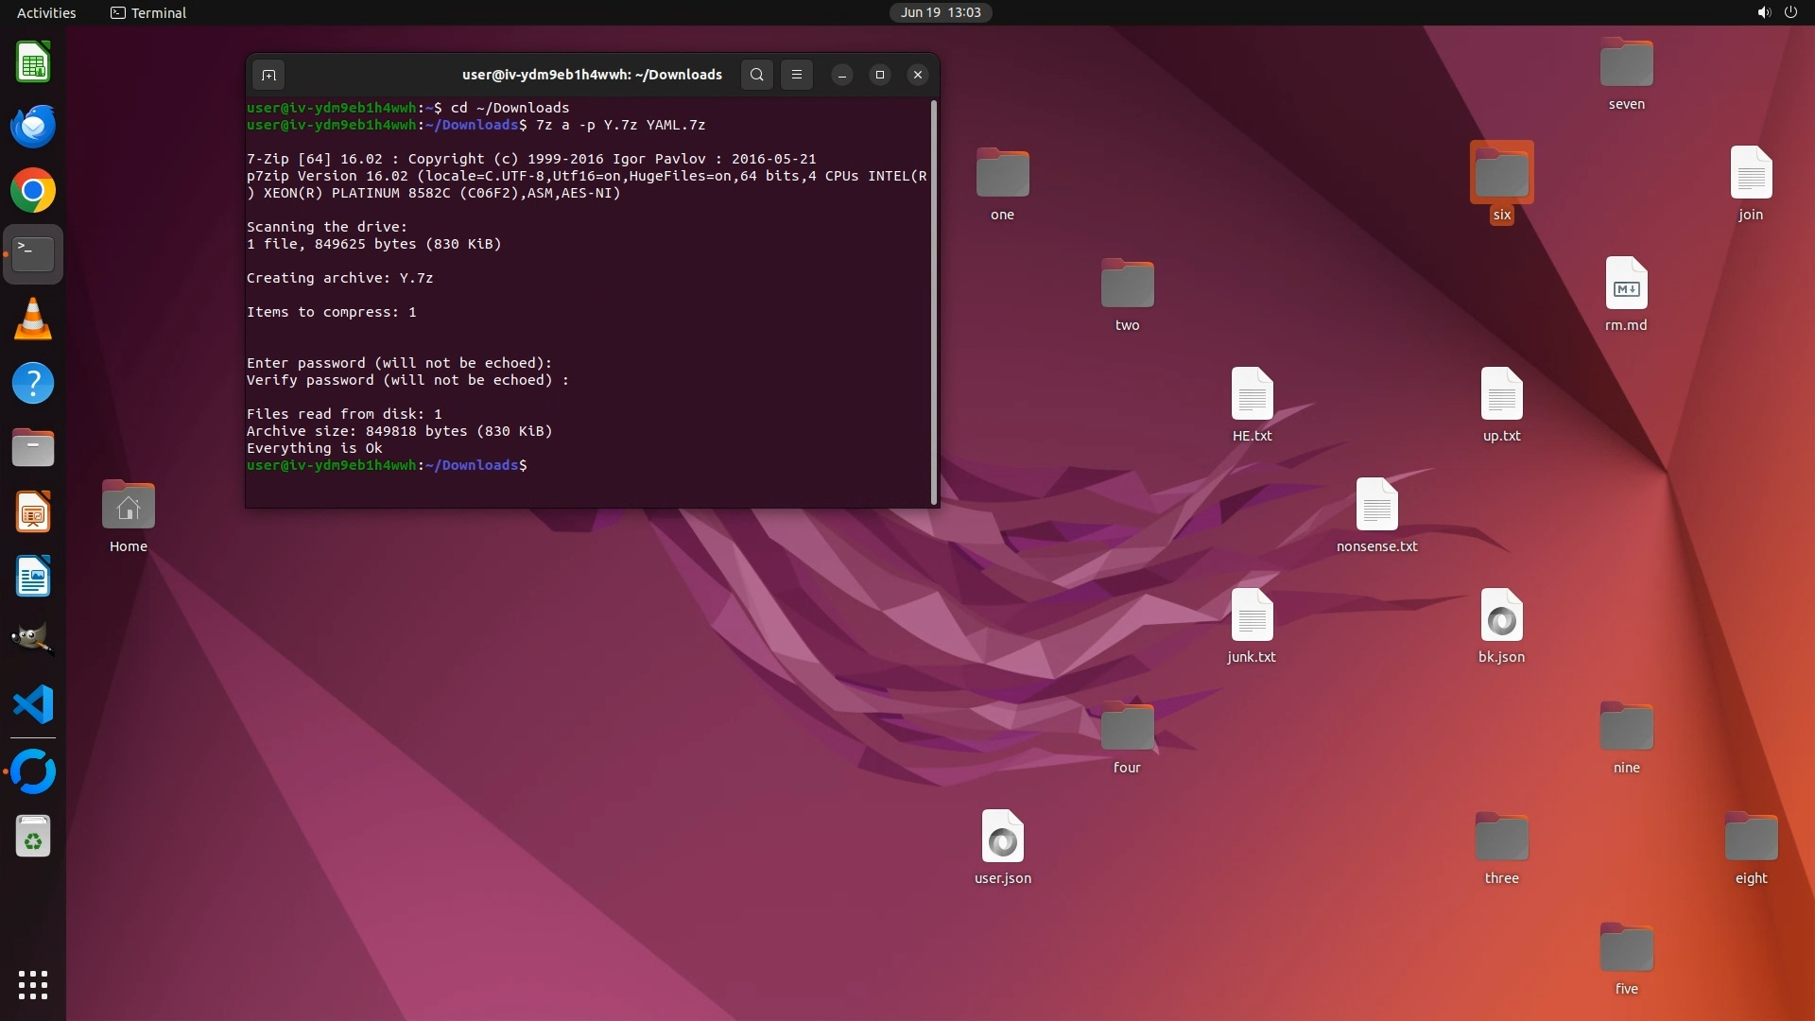Image resolution: width=1815 pixels, height=1021 pixels.
Task: Open the Terminal app menu in top bar
Action: (x=148, y=12)
